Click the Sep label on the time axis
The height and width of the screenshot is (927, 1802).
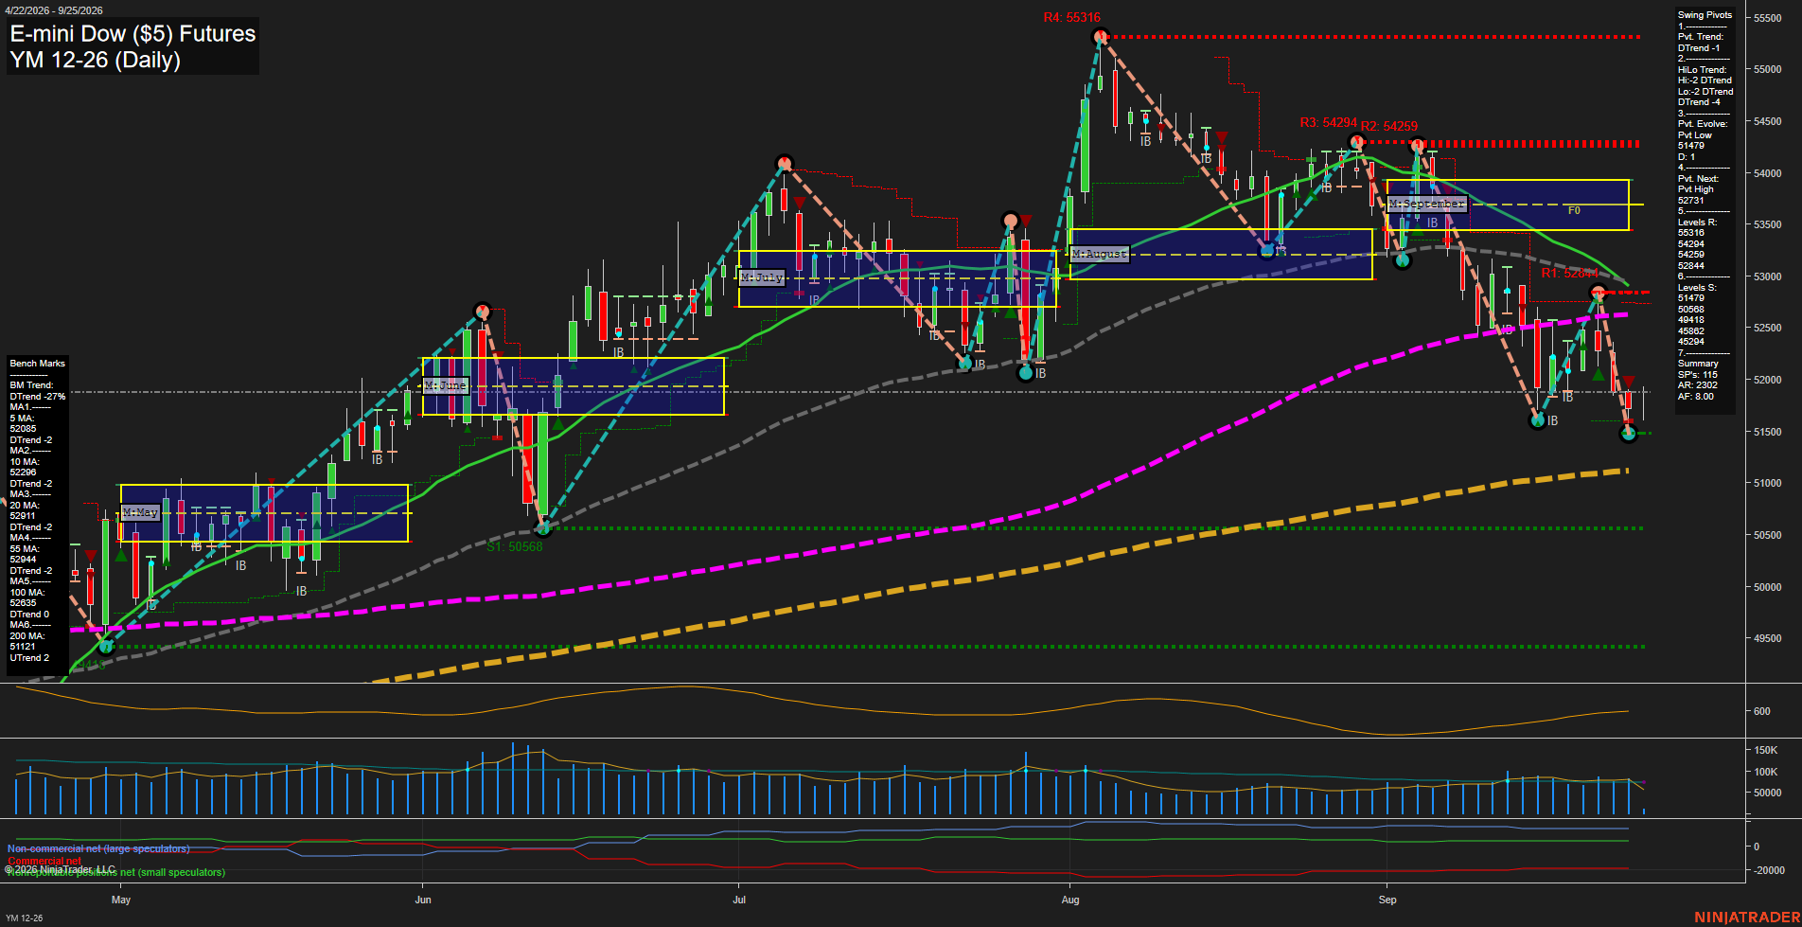tap(1387, 900)
